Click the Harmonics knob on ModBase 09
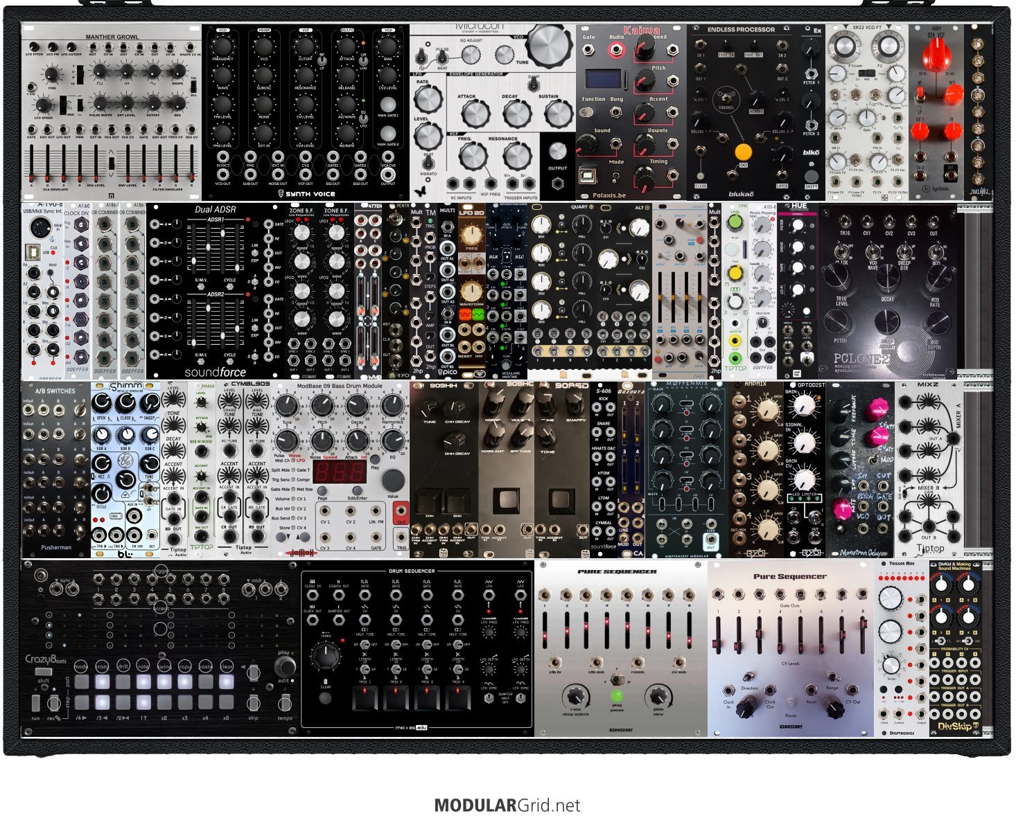The image size is (1016, 820). coord(392,405)
